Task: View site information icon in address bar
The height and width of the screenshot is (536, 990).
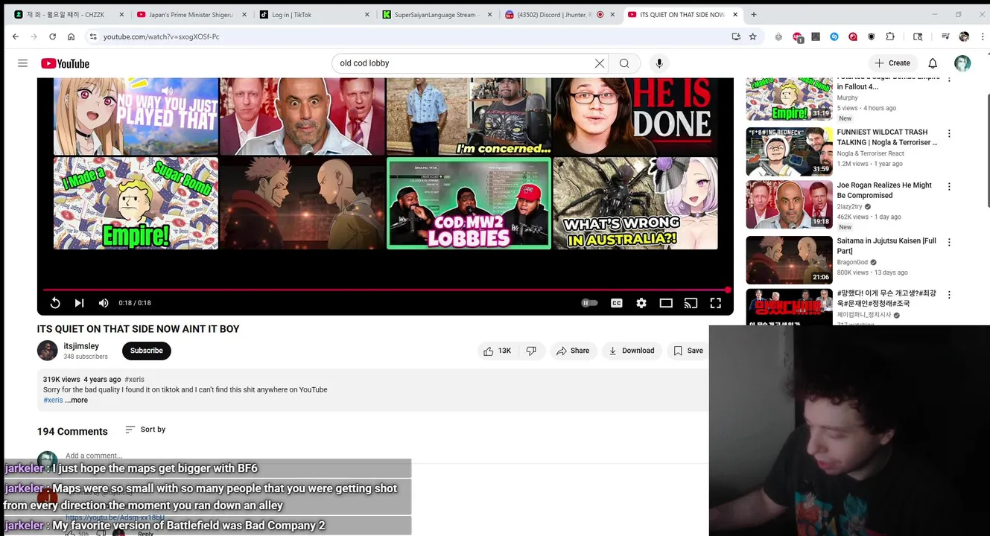Action: [93, 36]
